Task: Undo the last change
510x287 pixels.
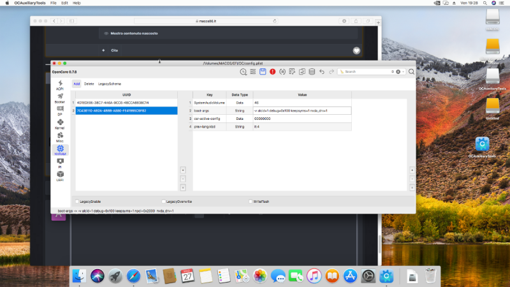Action: click(322, 71)
